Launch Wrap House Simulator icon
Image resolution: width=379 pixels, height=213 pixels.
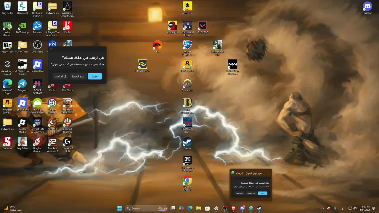tap(67, 106)
